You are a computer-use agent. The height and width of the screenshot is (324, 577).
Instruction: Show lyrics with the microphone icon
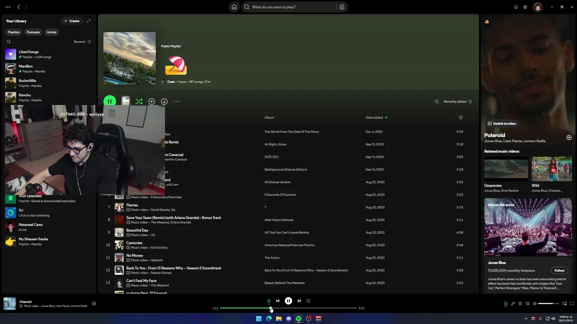click(x=513, y=304)
